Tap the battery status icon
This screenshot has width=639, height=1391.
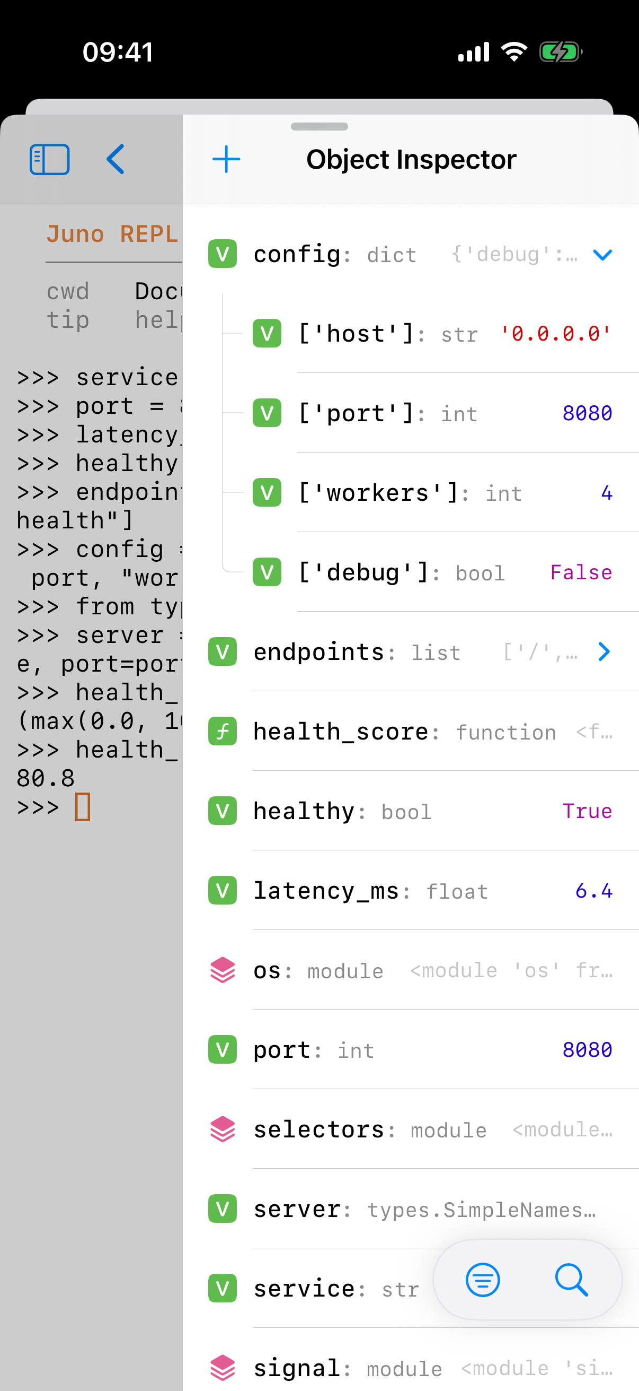click(561, 53)
